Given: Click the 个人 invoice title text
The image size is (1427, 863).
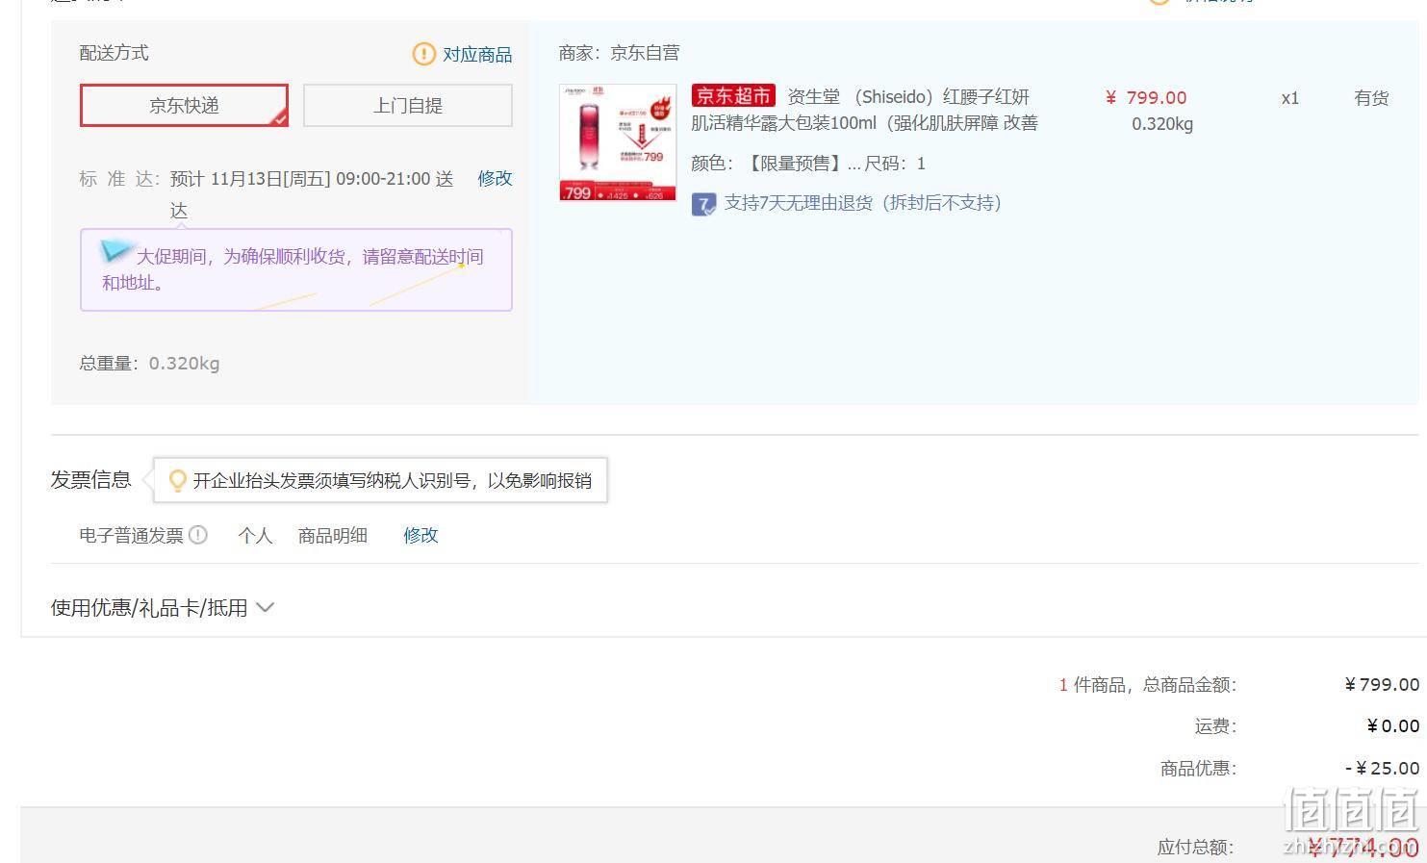Looking at the screenshot, I should (x=255, y=535).
